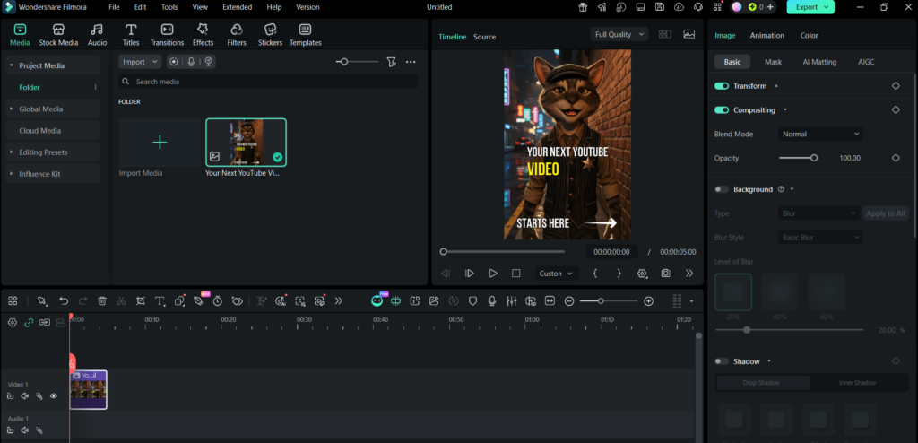Click the undo arrow in timeline toolbar
The height and width of the screenshot is (443, 918).
pyautogui.click(x=64, y=301)
